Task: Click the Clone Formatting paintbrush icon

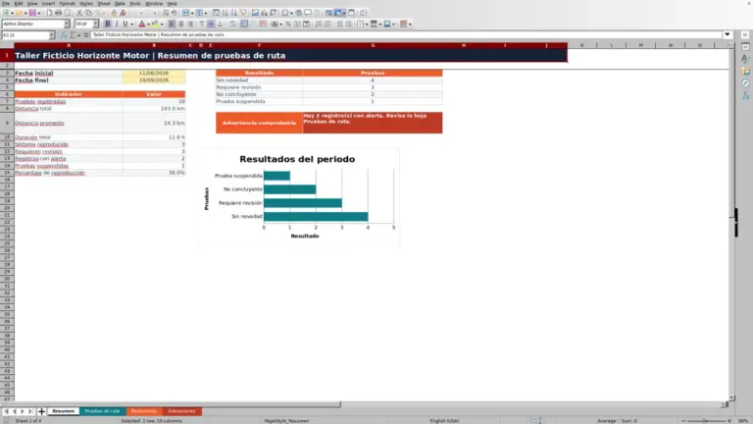Action: coord(114,13)
